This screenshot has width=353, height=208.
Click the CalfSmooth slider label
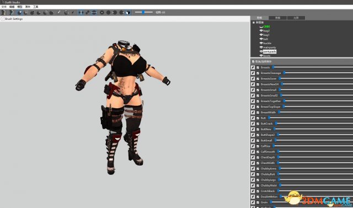coord(268,152)
